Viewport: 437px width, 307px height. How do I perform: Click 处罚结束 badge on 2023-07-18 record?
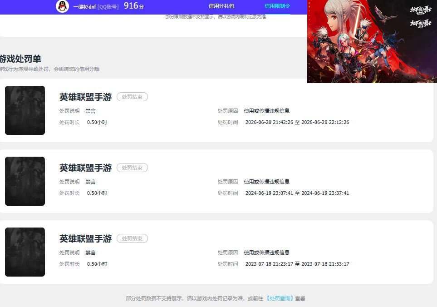[132, 238]
